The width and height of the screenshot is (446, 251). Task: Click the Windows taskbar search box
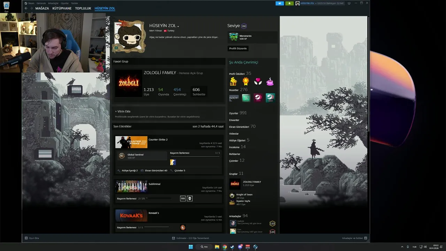pos(204,247)
